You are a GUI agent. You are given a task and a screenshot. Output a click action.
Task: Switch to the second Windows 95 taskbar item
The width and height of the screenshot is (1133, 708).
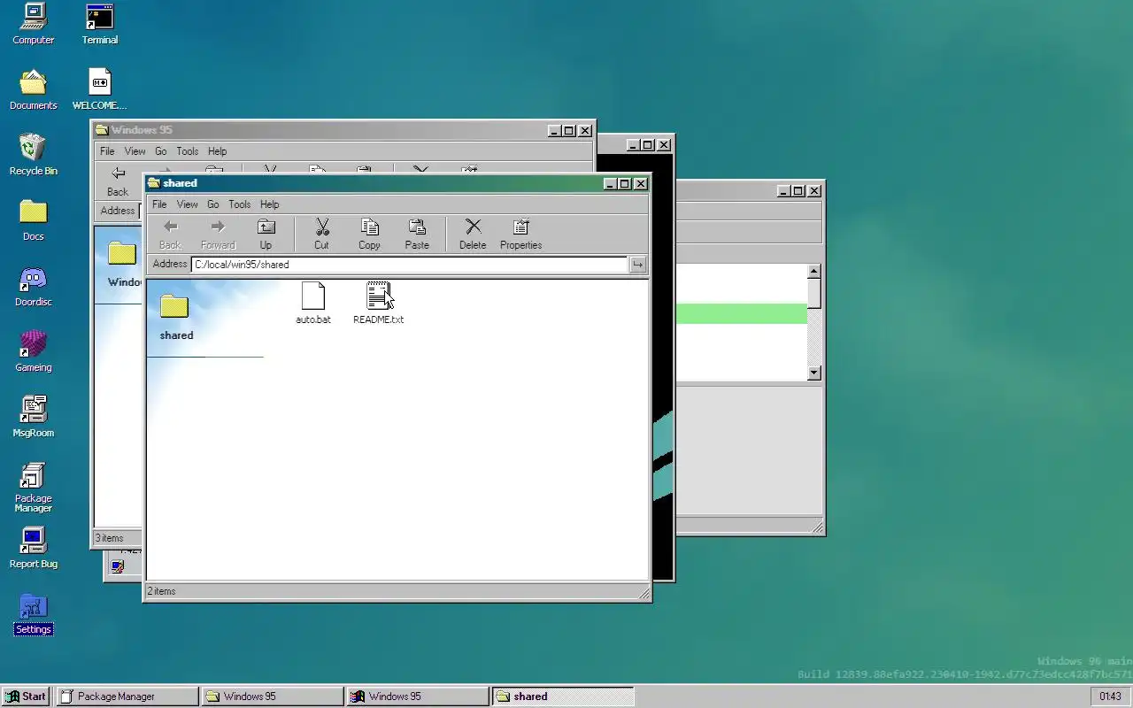click(x=417, y=696)
